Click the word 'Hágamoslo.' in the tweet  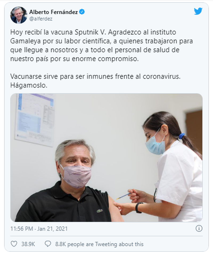pos(29,85)
